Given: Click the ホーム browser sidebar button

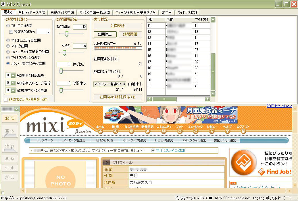Looking at the screenshot, I should pos(10,177).
